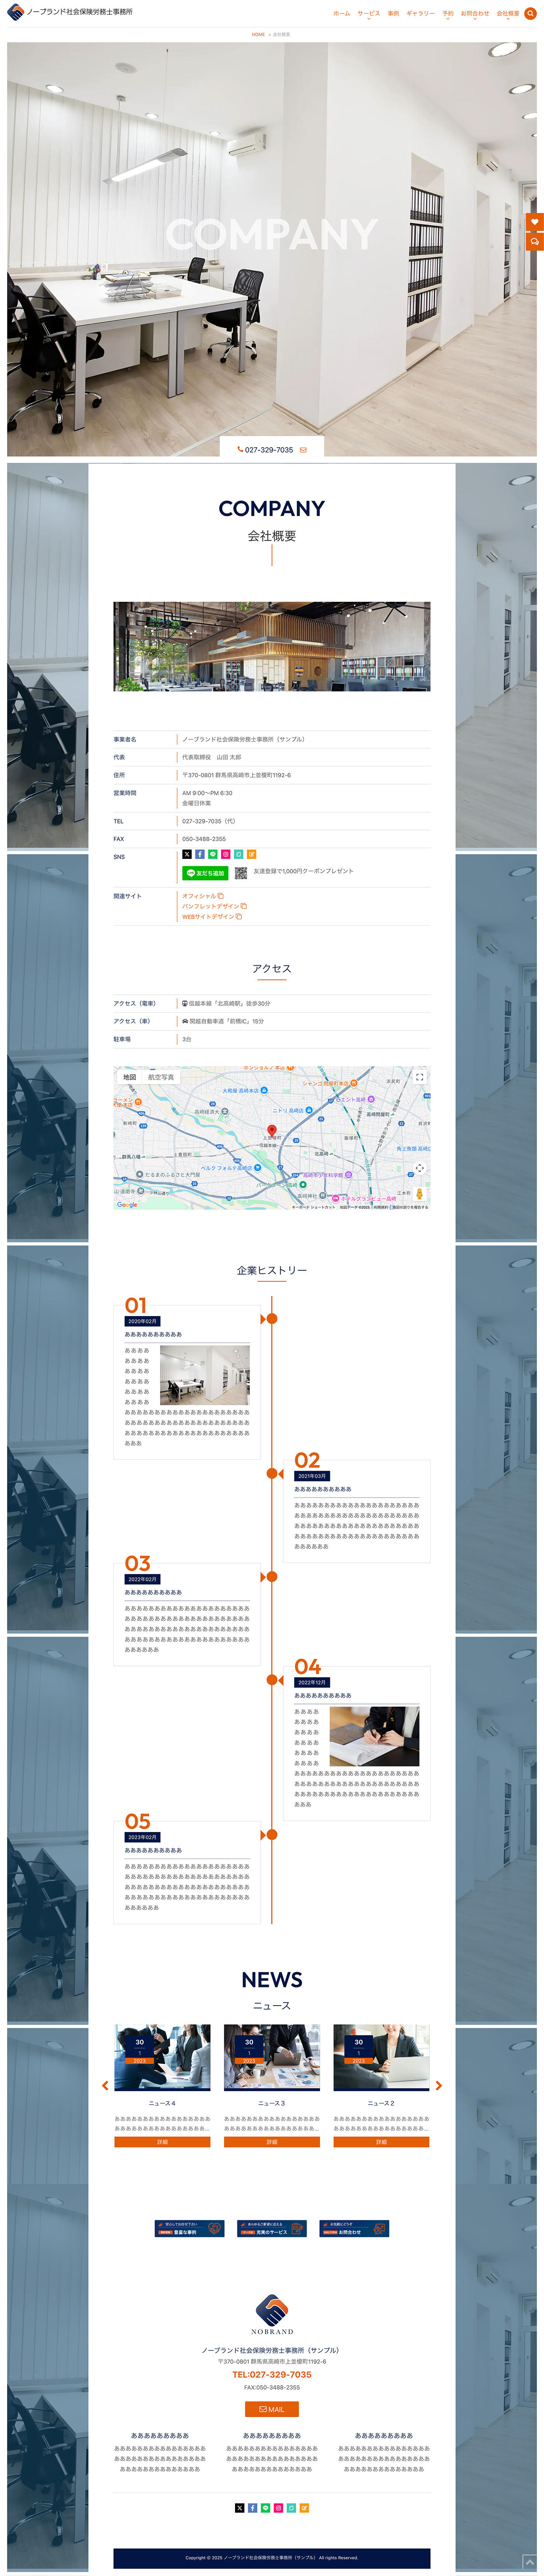
Task: Click the orange chat bubble side button
Action: (x=535, y=242)
